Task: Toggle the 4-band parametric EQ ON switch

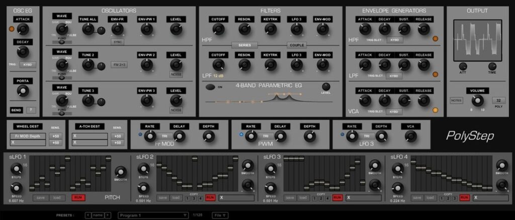Action: [210, 86]
